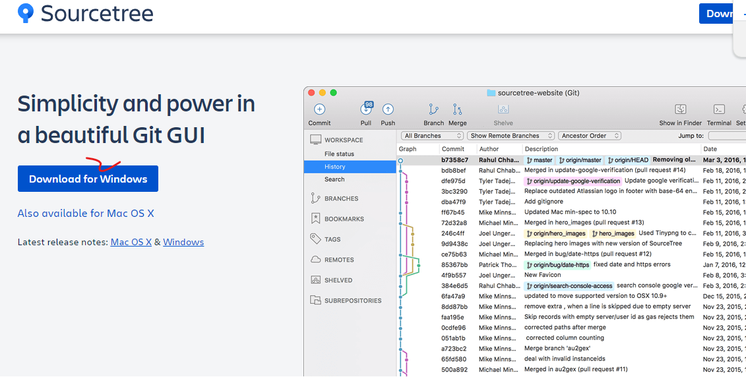Click the origin/bug/date-https label

click(557, 265)
